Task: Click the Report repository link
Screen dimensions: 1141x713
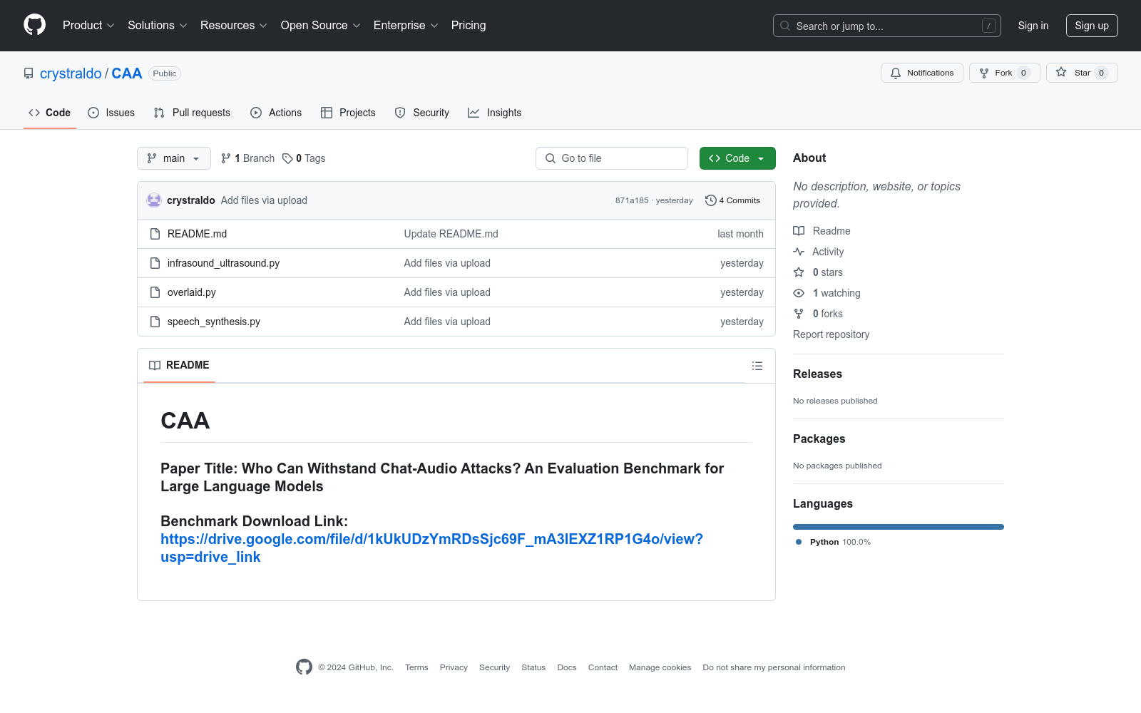Action: (831, 334)
